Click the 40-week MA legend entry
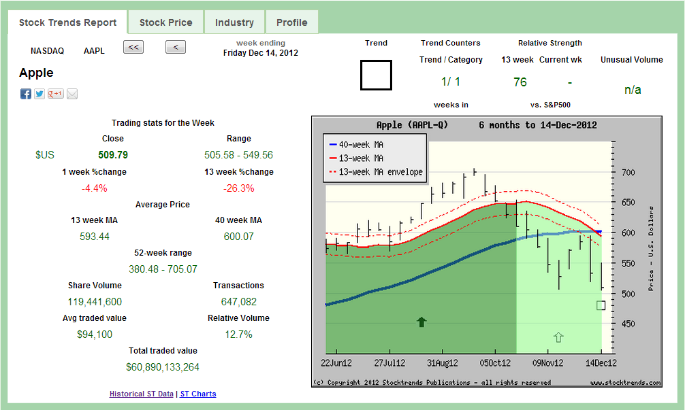Viewport: 685px width, 410px height. tap(356, 144)
